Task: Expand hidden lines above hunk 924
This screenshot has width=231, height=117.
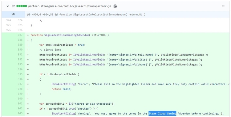Action: pos(13,14)
